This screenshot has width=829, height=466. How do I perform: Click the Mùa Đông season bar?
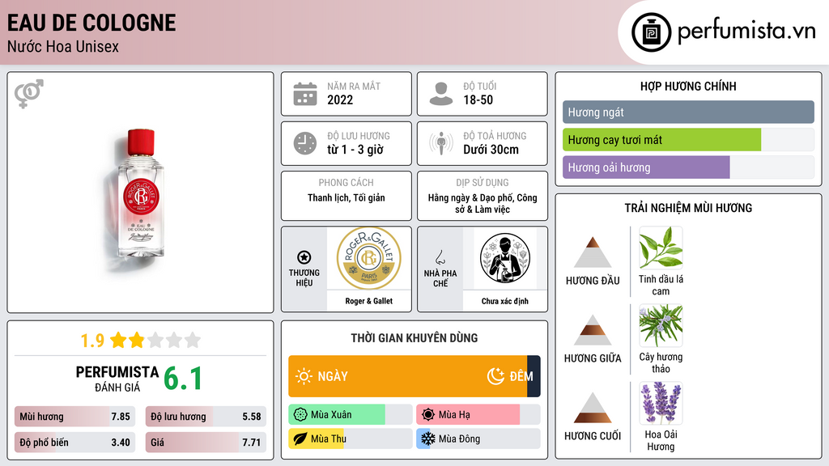pos(478,438)
